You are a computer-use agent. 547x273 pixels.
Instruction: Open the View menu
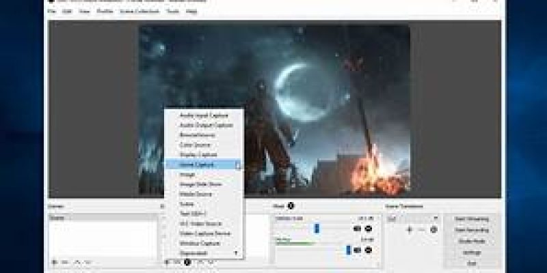click(x=84, y=11)
